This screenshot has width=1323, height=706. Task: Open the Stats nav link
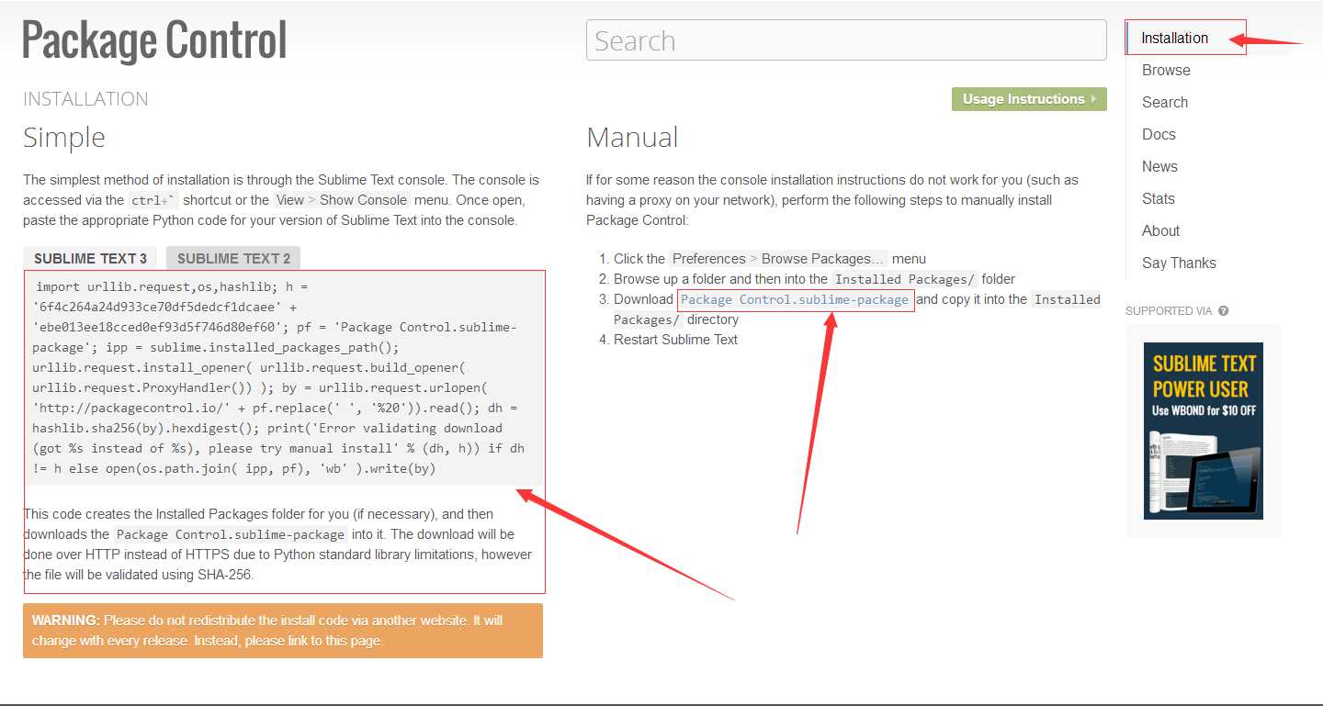(x=1159, y=198)
